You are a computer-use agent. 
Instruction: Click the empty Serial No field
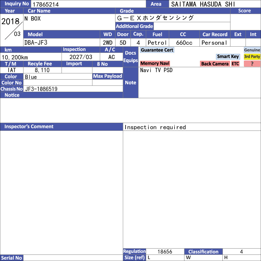73,258
